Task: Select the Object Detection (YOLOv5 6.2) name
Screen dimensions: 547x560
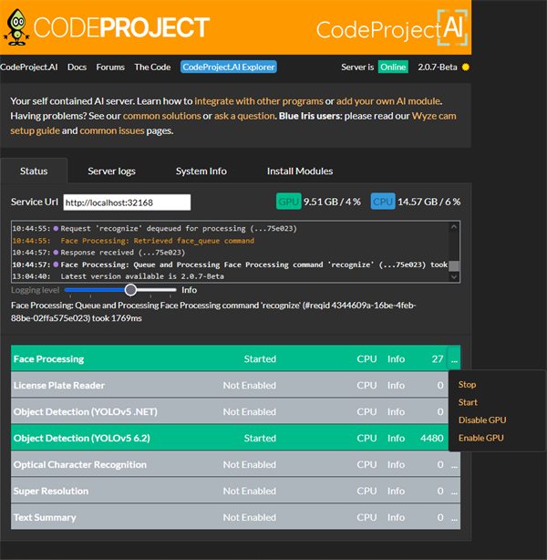Action: 82,438
